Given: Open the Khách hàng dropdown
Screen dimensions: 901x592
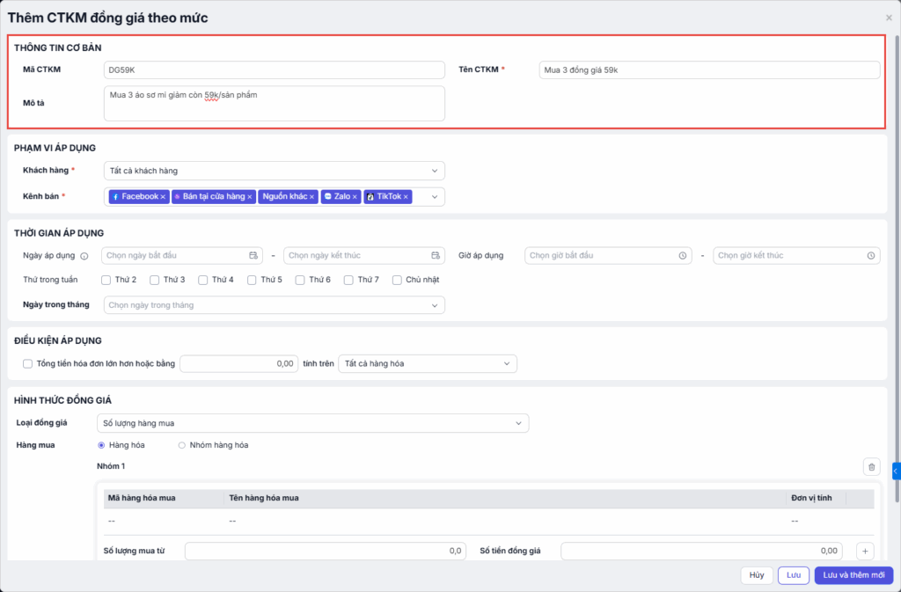Looking at the screenshot, I should 274,171.
